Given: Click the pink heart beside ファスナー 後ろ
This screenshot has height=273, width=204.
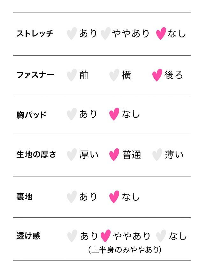Looking at the screenshot, I should click(157, 75).
